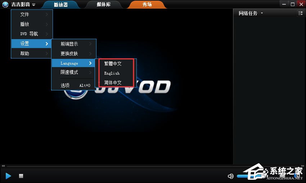
Task: Click the JJVOD round logo icon in title bar
Action: (5, 4)
